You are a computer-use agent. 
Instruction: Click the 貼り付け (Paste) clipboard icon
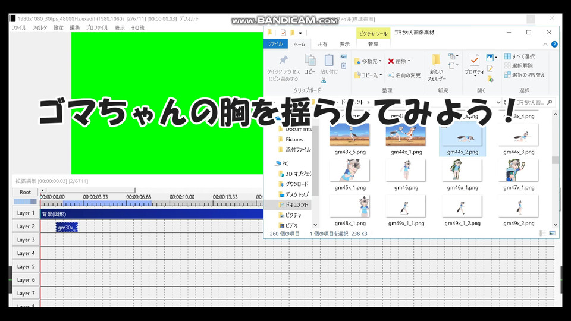[x=329, y=64]
